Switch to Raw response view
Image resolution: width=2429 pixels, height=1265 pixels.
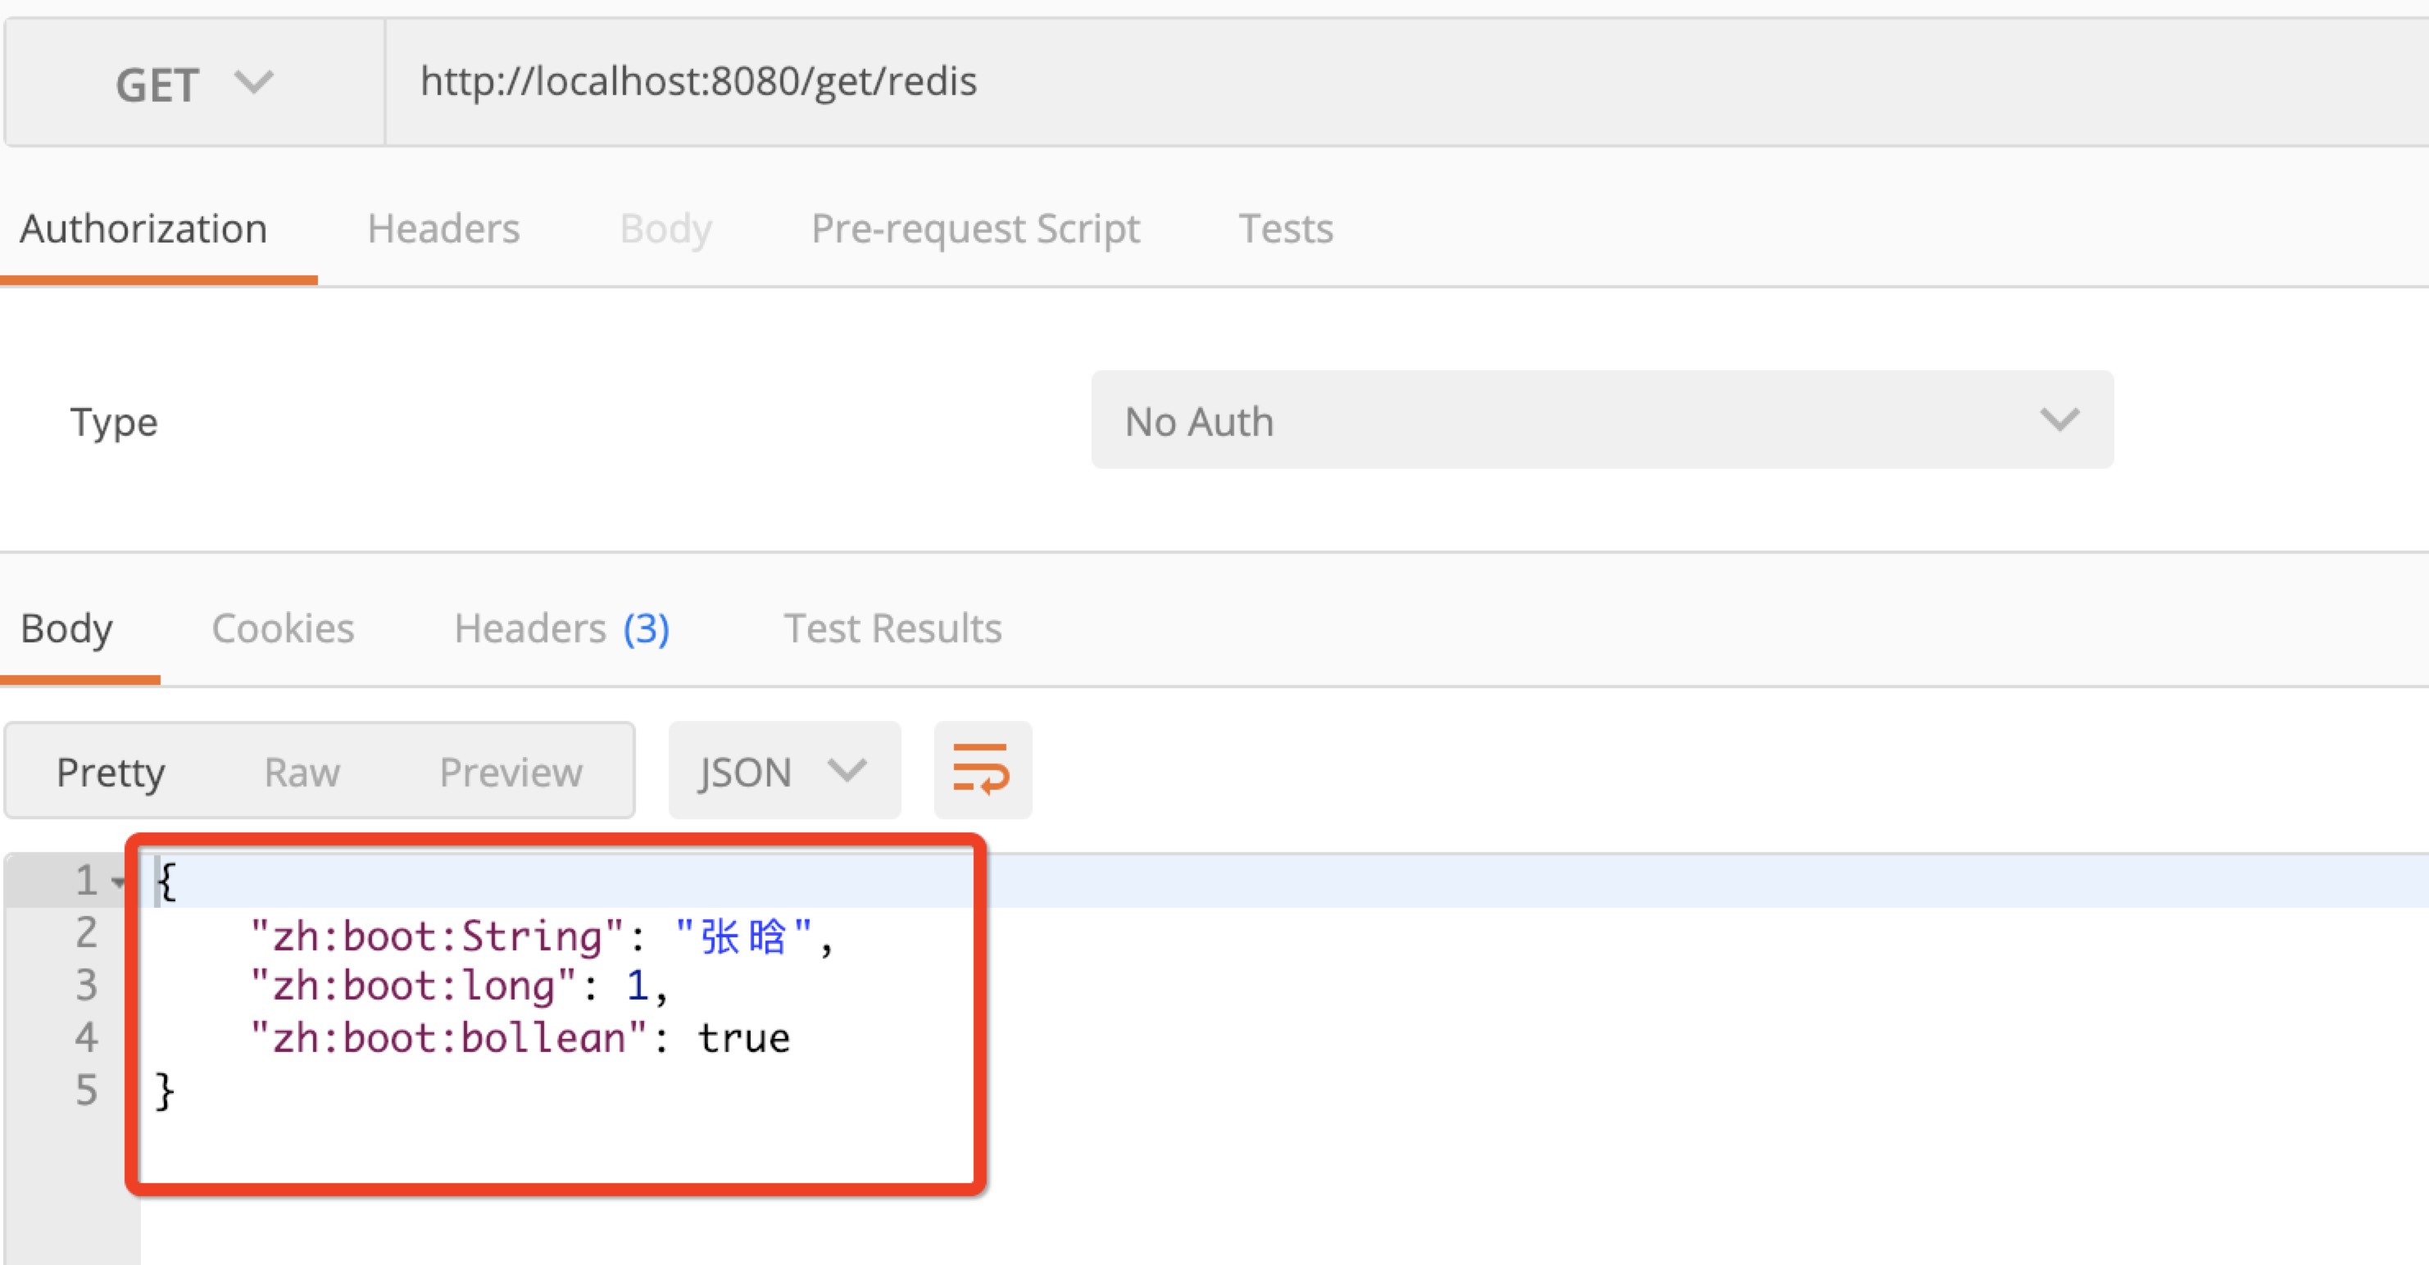302,772
